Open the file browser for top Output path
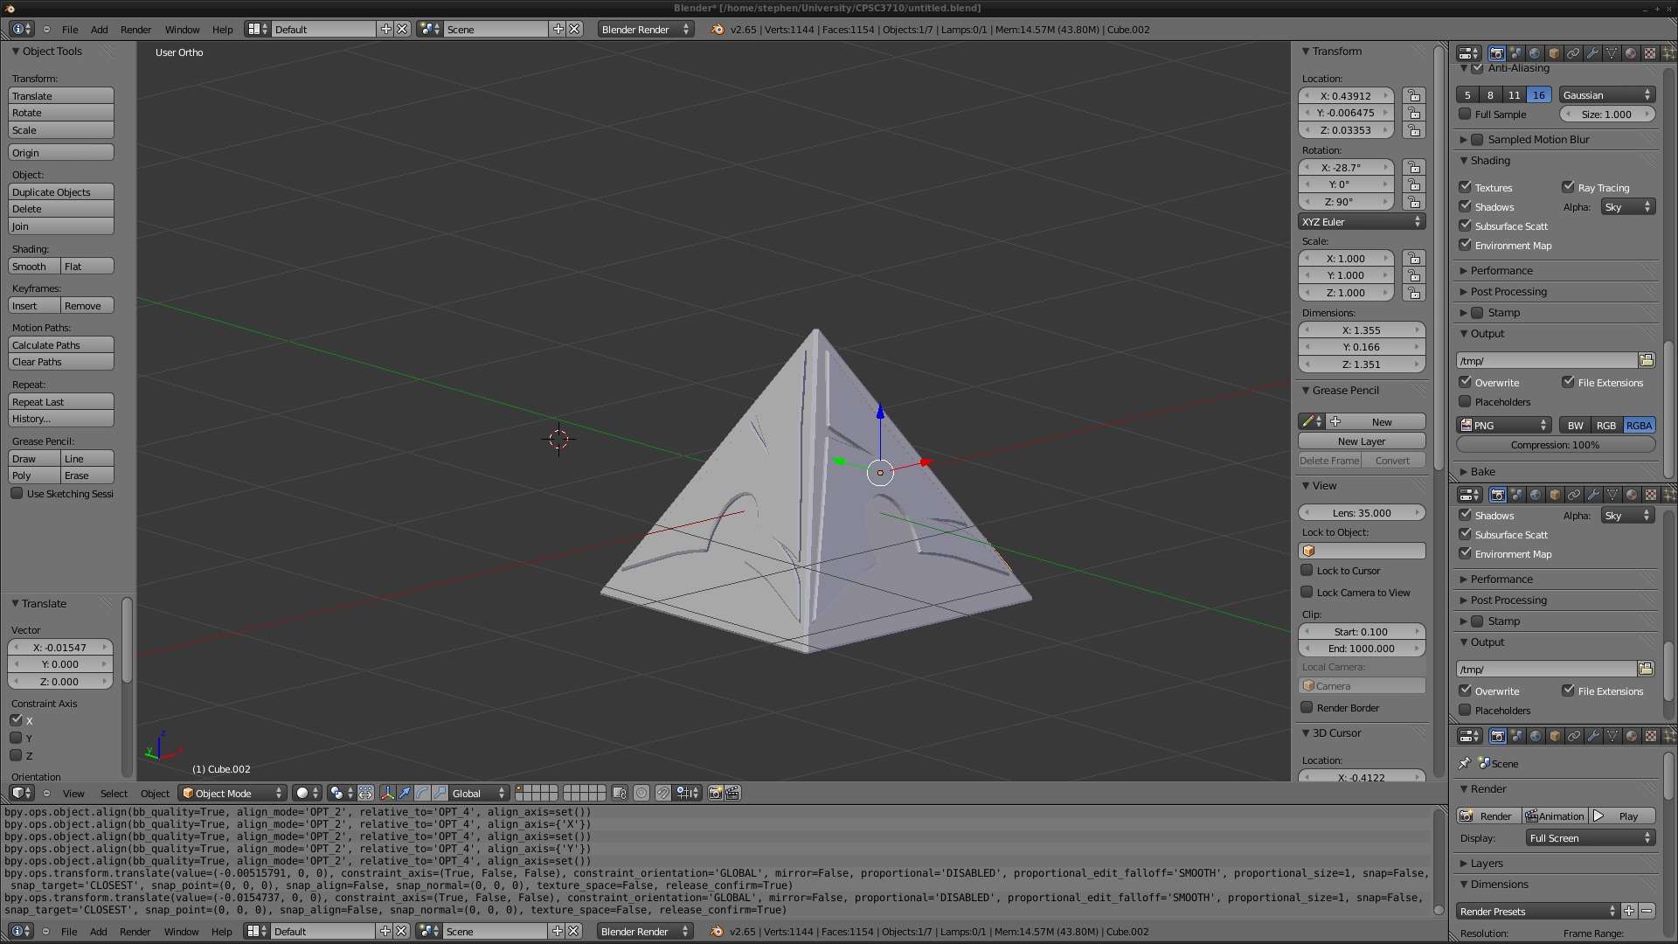 point(1647,360)
